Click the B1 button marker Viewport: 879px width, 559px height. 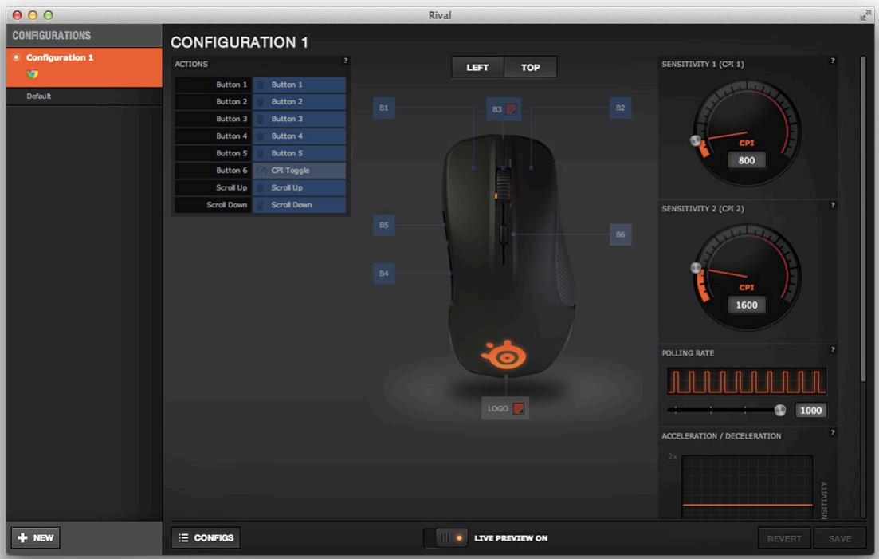(x=384, y=108)
